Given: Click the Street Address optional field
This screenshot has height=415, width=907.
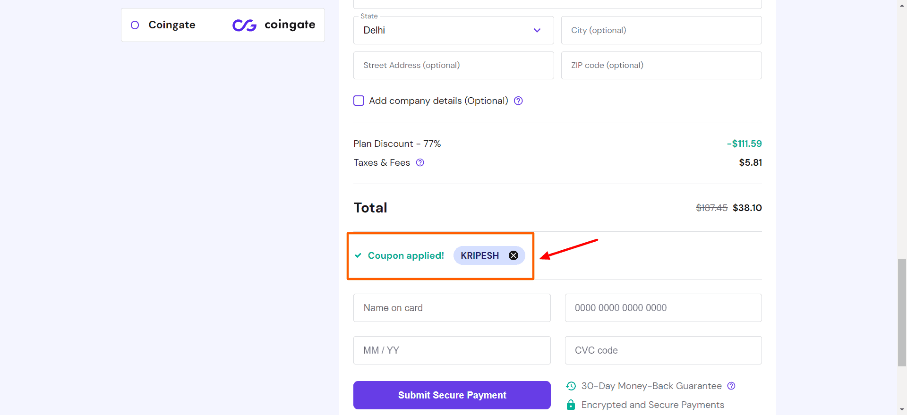Looking at the screenshot, I should pyautogui.click(x=453, y=65).
